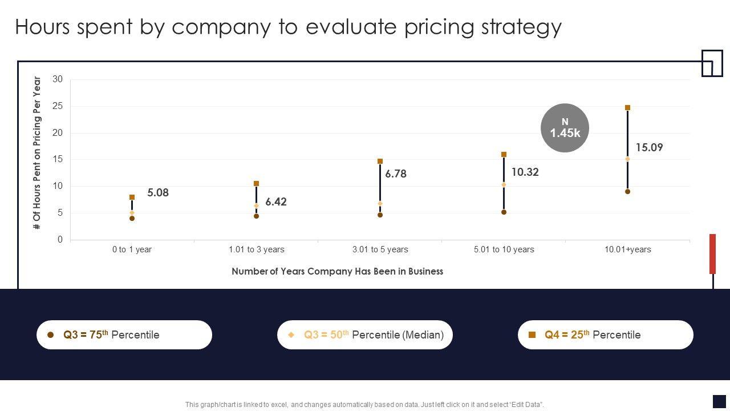
Task: Click the 1.01 to 3 years axis label
Action: point(256,249)
